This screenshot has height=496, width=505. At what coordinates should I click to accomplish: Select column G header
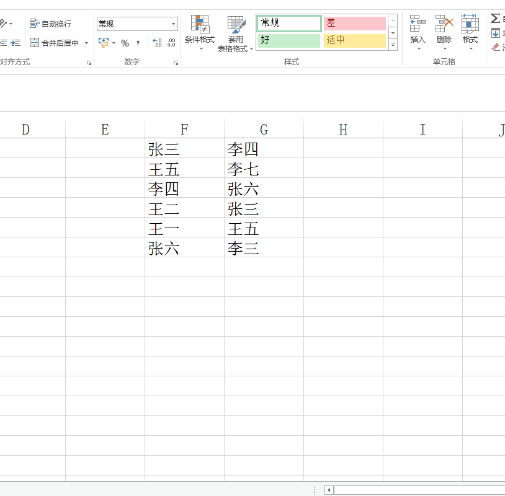click(x=264, y=130)
